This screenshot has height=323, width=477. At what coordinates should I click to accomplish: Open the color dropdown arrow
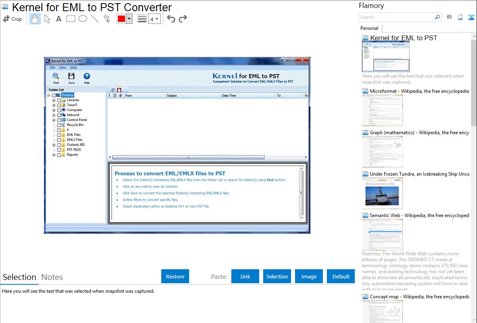click(x=129, y=19)
